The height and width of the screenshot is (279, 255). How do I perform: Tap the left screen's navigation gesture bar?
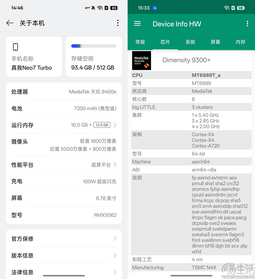coord(64,276)
